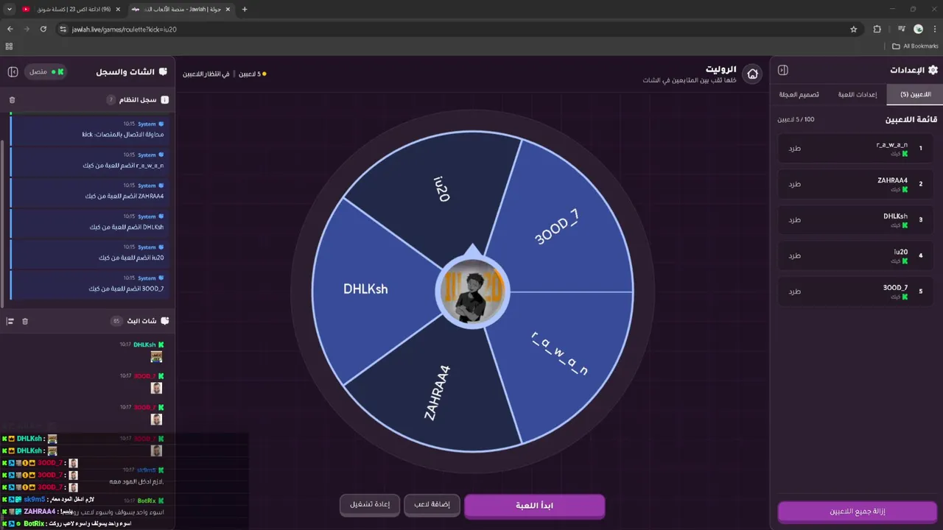
Task: Kick player r_a_w_a_n from list
Action: click(x=794, y=148)
